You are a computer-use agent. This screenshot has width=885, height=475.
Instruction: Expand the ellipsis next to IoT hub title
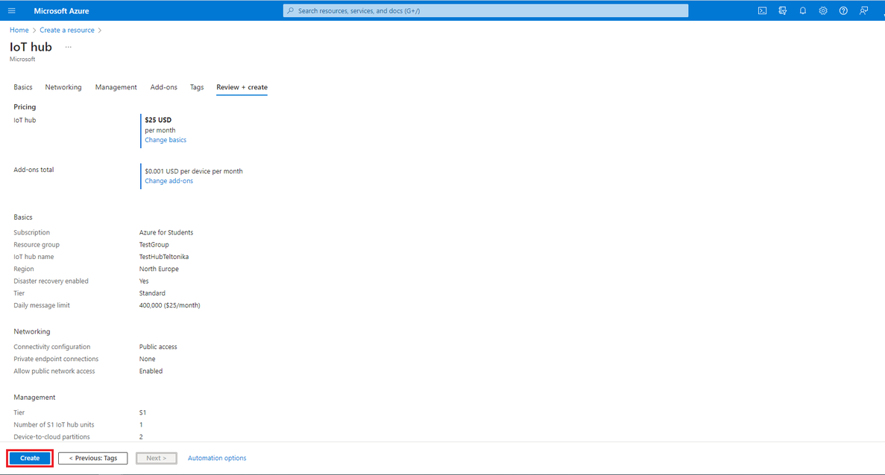(68, 46)
